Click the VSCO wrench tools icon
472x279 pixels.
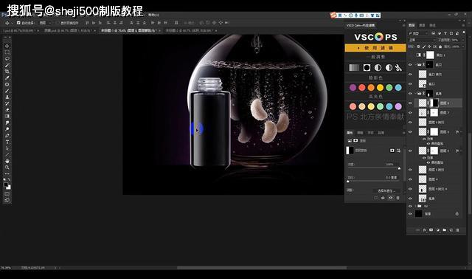tap(398, 68)
